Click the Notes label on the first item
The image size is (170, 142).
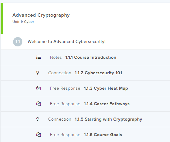point(56,57)
